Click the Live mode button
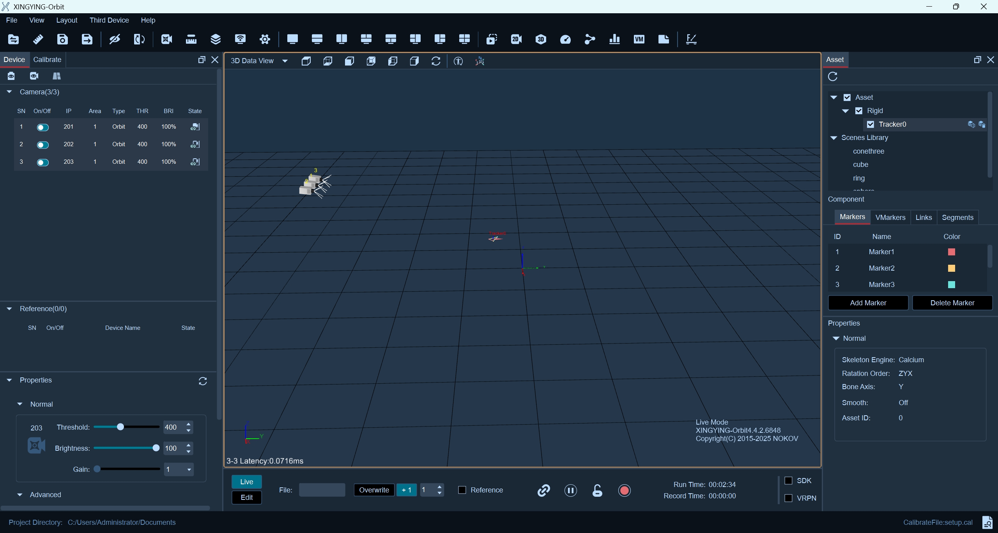 (x=247, y=482)
